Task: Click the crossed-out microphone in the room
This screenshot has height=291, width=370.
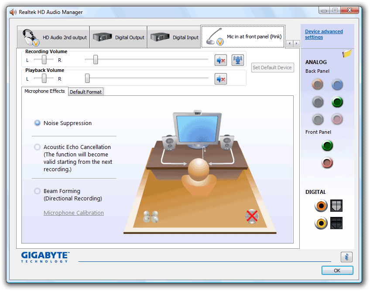Action: tap(252, 216)
